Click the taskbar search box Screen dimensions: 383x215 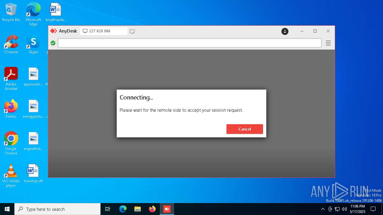tap(57, 209)
